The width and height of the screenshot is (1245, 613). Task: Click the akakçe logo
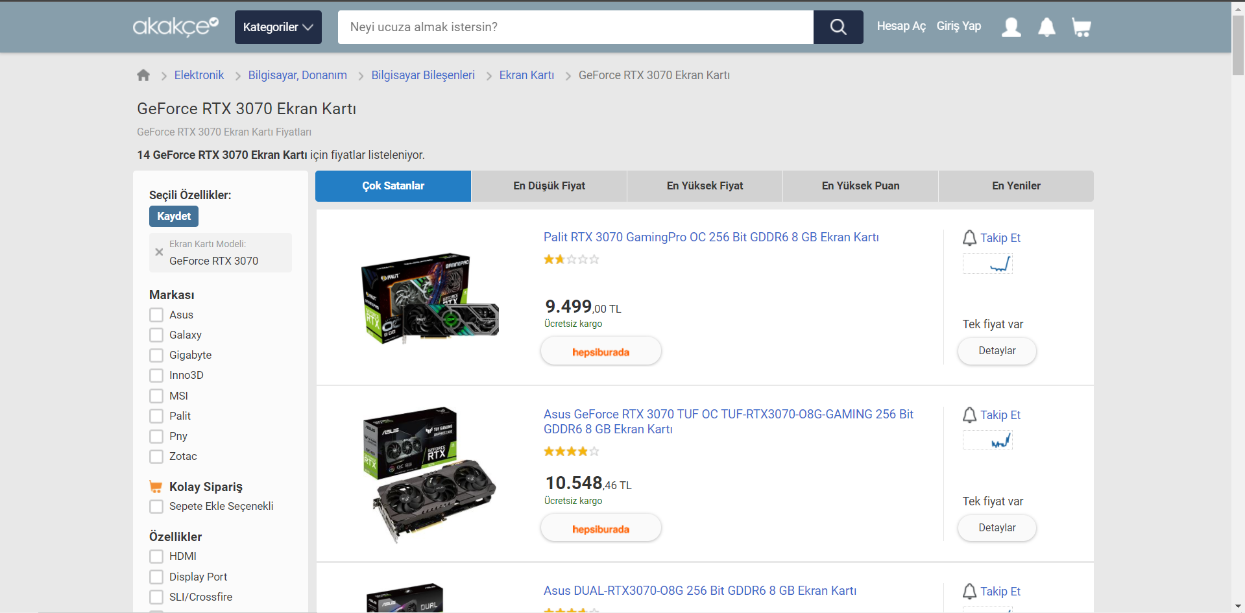175,27
